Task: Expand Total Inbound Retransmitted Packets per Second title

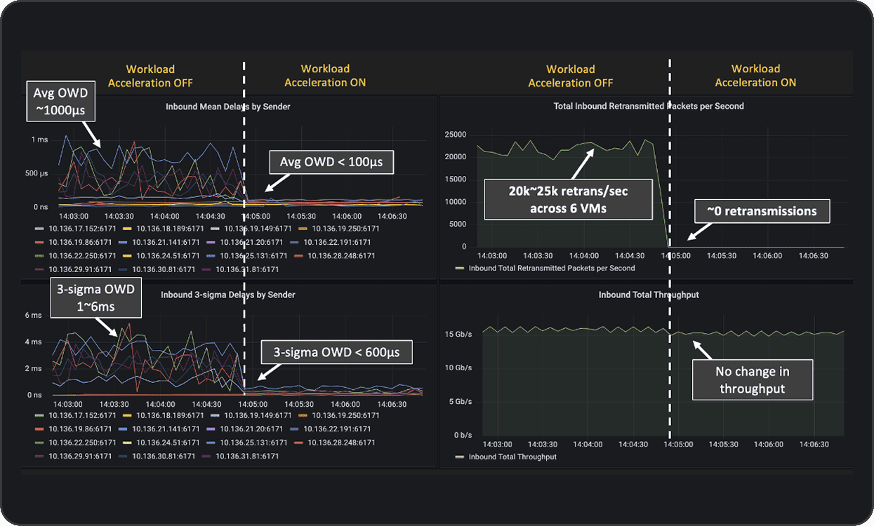Action: [x=649, y=107]
